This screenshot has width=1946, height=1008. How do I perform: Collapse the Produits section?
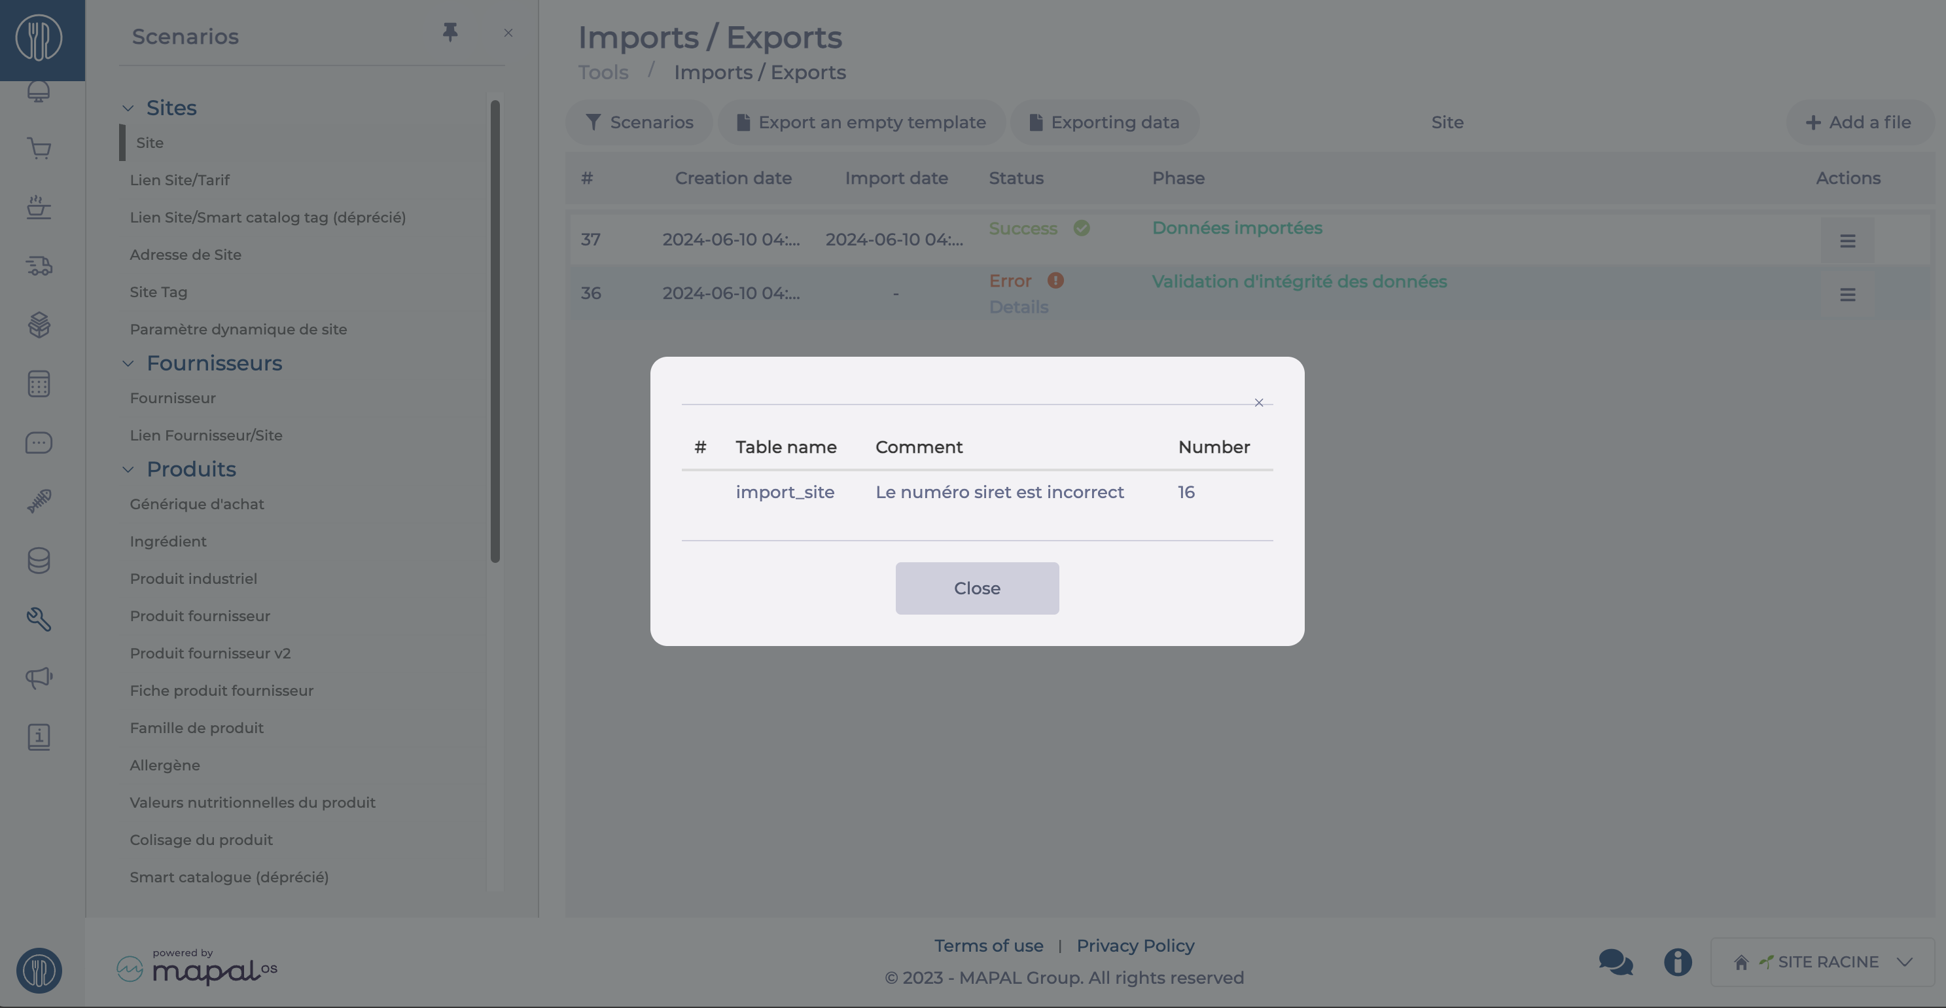click(x=128, y=469)
